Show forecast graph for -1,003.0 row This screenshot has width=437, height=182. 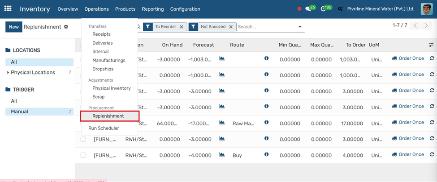(x=222, y=58)
